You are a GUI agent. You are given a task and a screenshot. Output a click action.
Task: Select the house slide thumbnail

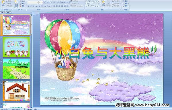point(16,91)
